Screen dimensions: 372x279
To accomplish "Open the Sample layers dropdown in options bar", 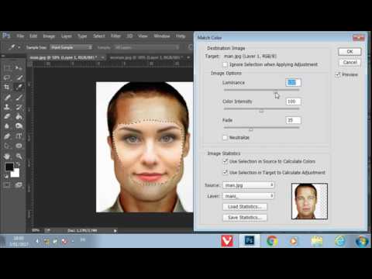I will 146,47.
